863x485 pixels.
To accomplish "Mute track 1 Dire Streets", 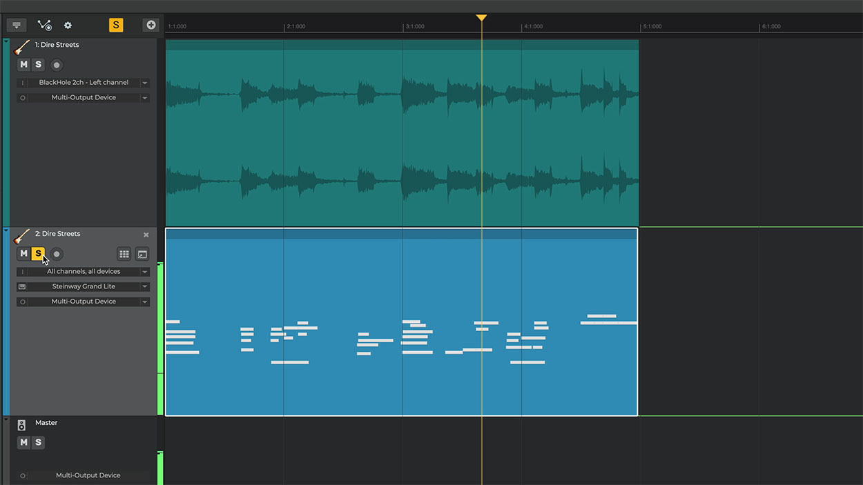I will point(23,64).
